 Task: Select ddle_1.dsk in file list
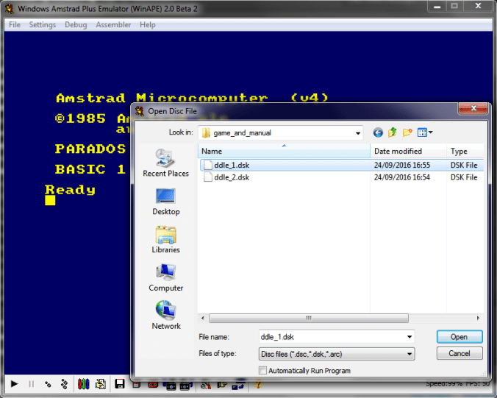[x=232, y=166]
